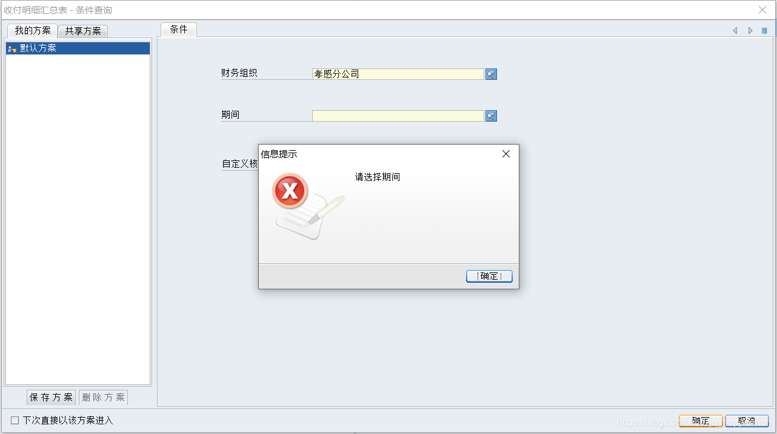Click the empty 期间 input field
The width and height of the screenshot is (777, 434).
398,116
